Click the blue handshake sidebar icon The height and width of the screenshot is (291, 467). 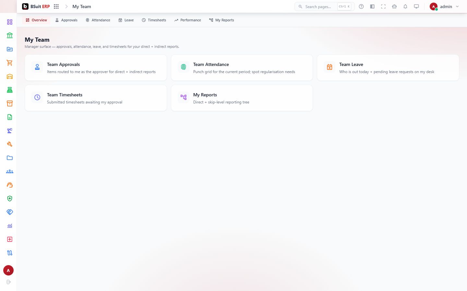[x=10, y=212]
